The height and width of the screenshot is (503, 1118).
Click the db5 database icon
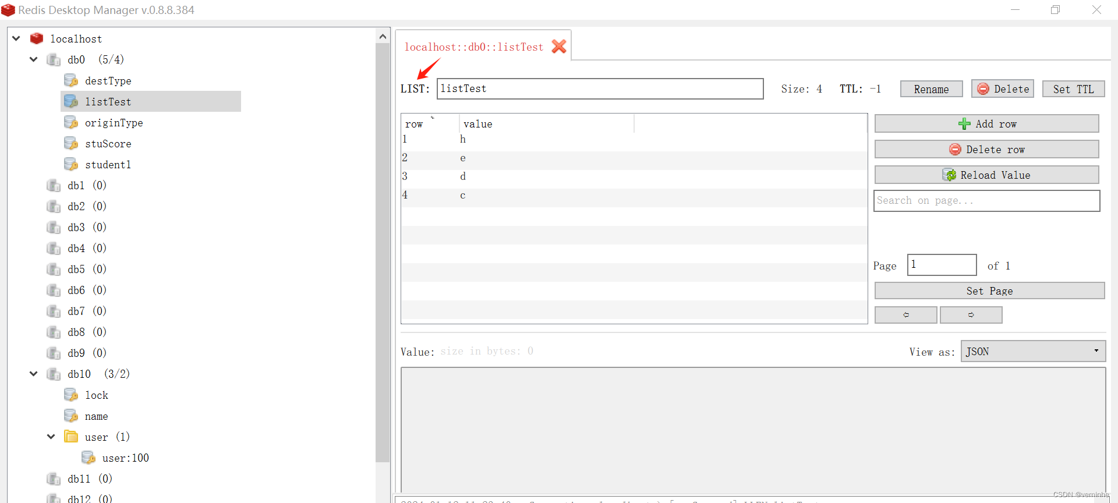coord(54,269)
